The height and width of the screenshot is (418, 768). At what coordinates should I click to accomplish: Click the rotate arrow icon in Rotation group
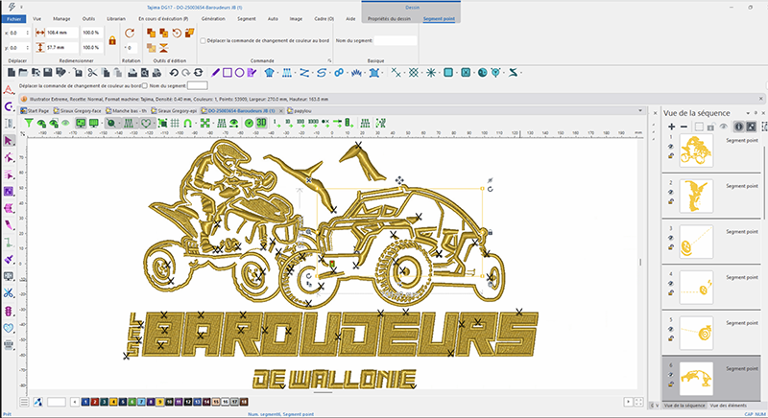click(x=128, y=33)
